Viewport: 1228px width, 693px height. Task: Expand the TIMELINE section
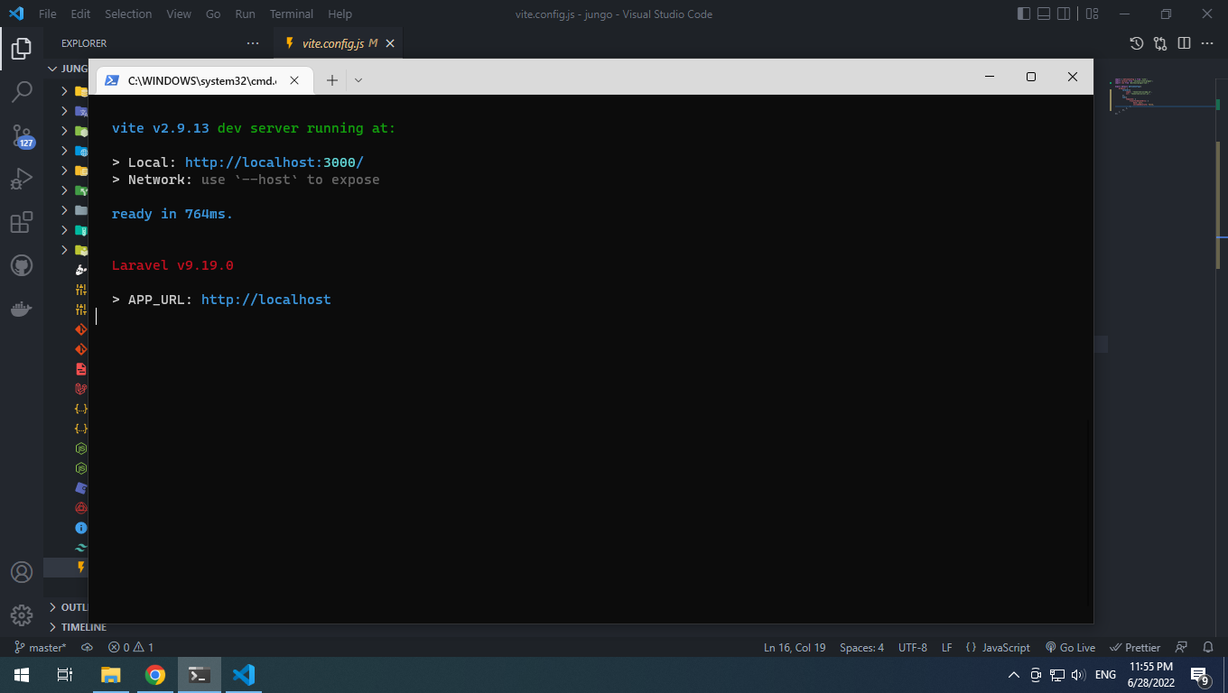tap(78, 627)
